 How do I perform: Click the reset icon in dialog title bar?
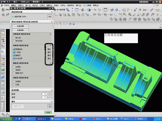coord(49,9)
